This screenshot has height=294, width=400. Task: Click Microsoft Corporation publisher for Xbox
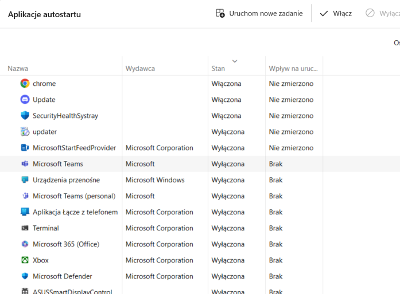point(159,260)
